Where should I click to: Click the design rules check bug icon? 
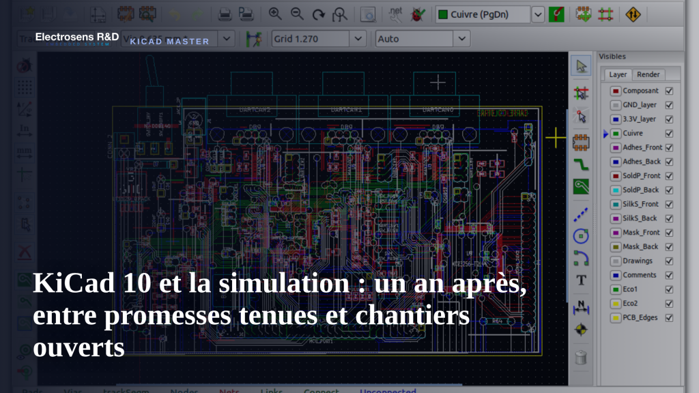click(x=418, y=14)
